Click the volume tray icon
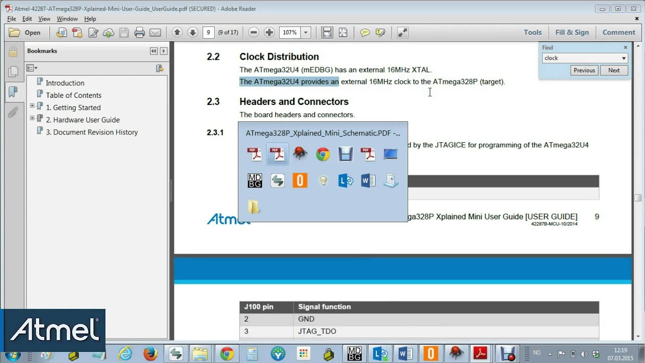Screen dimensions: 645x363 pos(585,353)
